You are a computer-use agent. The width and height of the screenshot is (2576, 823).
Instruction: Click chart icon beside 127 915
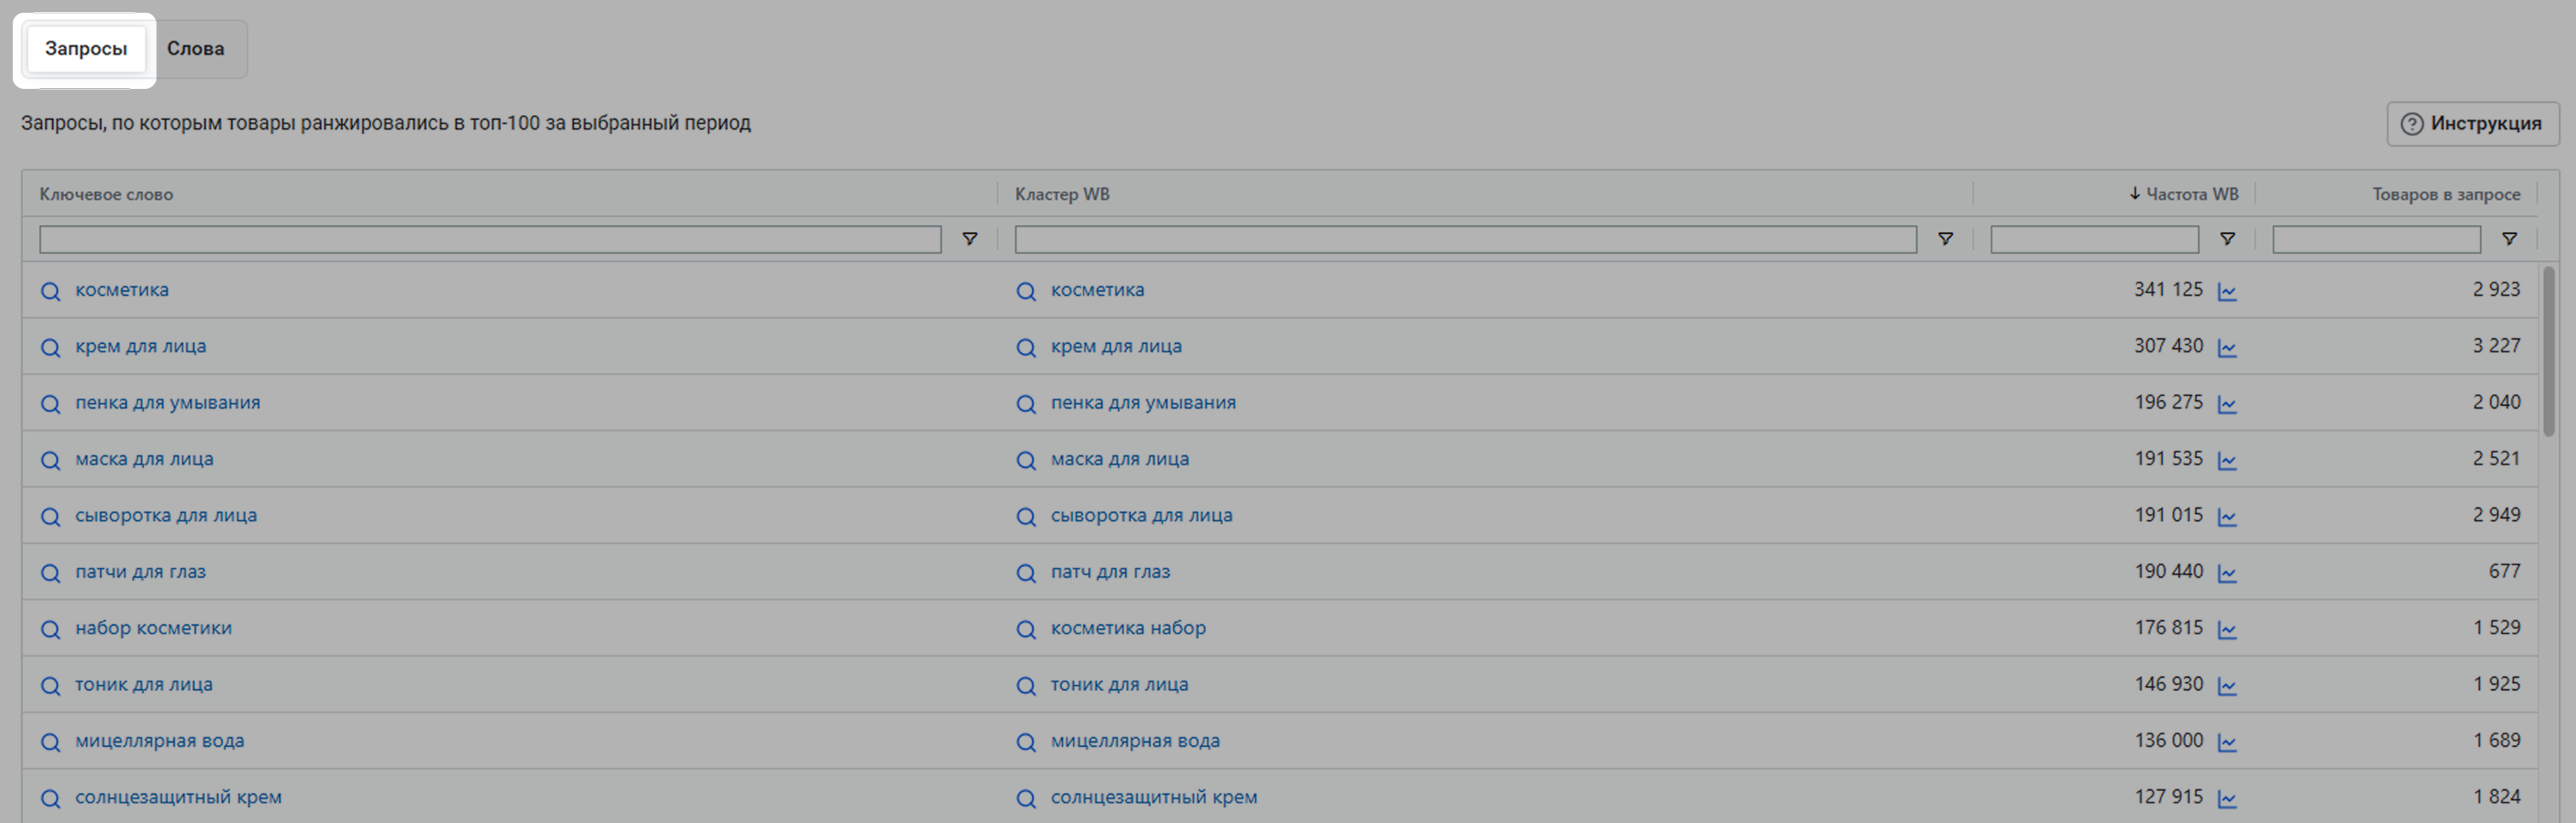(x=2227, y=799)
